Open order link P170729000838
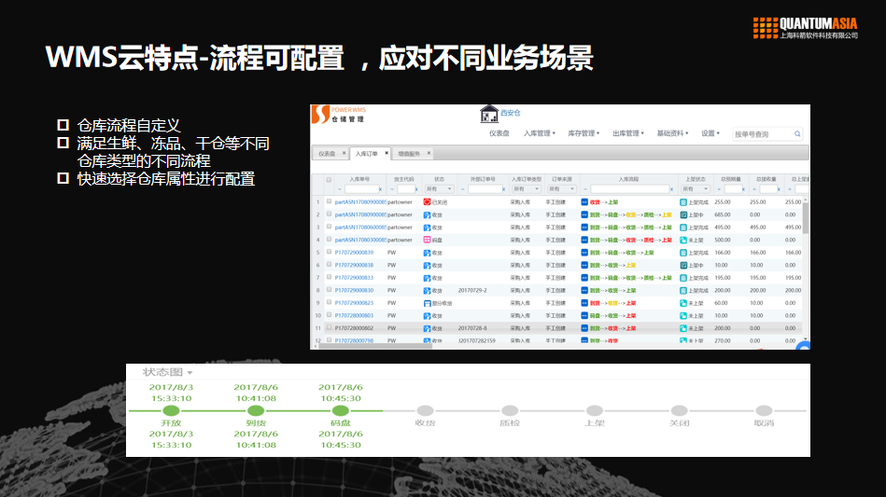The height and width of the screenshot is (497, 886). click(x=354, y=265)
